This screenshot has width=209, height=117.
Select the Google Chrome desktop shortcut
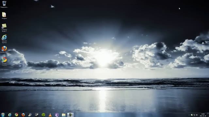4,61
